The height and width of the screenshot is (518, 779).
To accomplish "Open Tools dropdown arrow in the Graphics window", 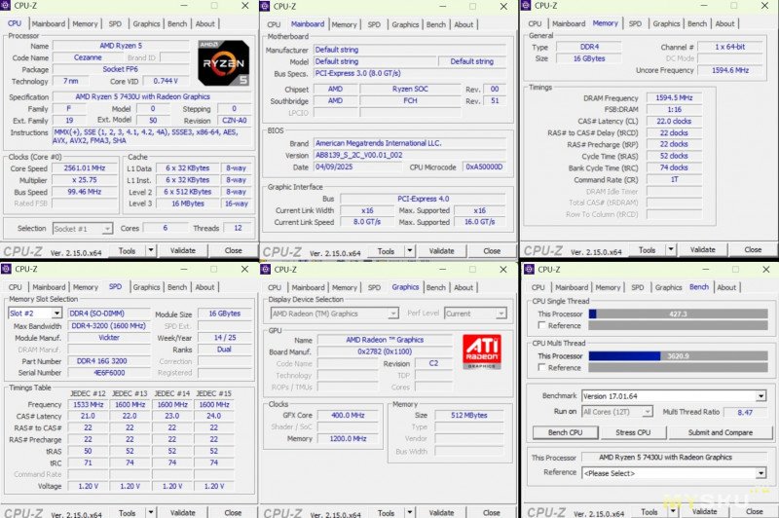I will 410,512.
